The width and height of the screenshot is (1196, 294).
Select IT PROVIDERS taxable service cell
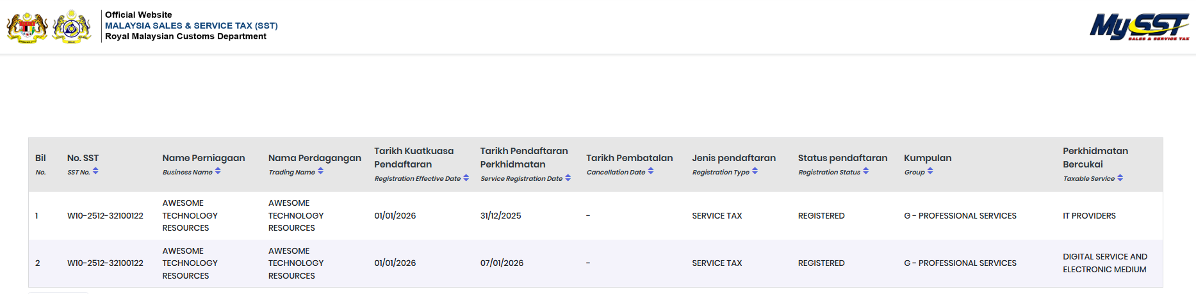[x=1089, y=216]
